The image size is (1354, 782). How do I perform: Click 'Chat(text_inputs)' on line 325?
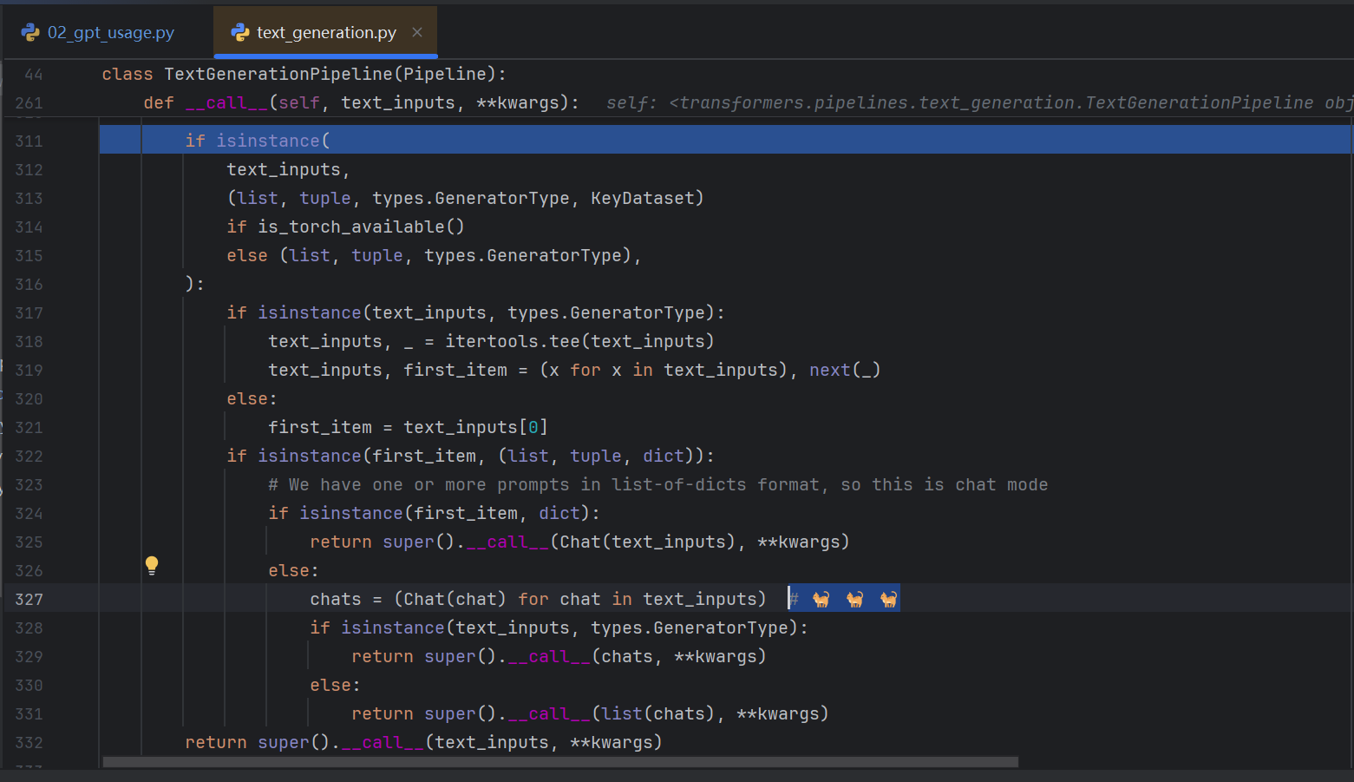(647, 542)
